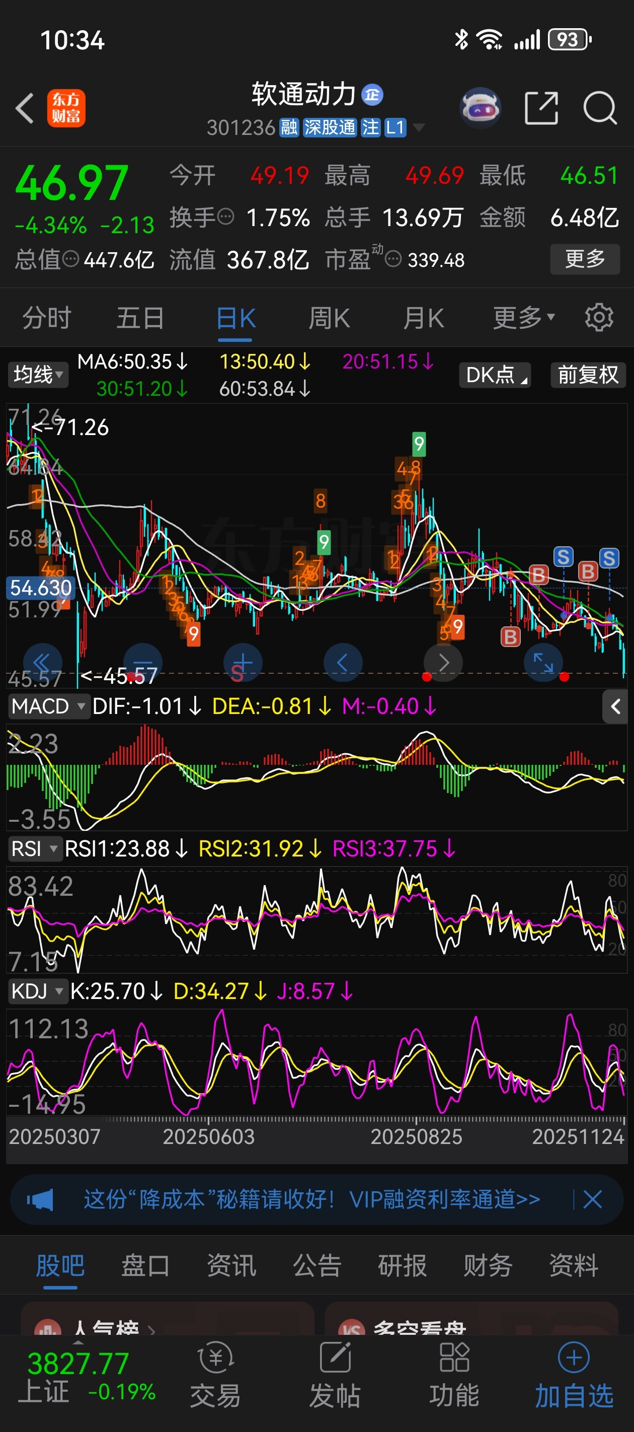
Task: Expand the stock tags dropdown arrow
Action: (419, 128)
